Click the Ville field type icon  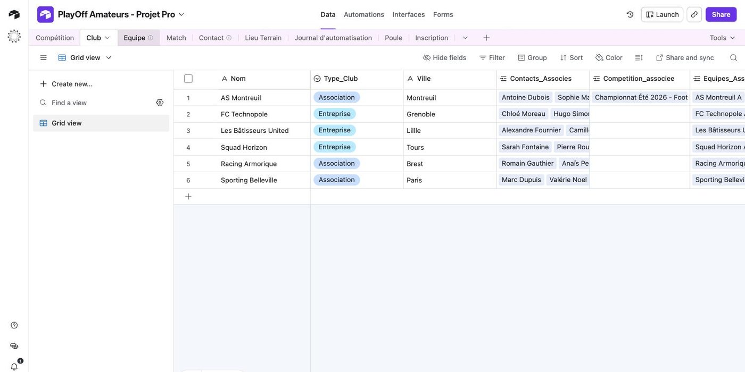[410, 79]
